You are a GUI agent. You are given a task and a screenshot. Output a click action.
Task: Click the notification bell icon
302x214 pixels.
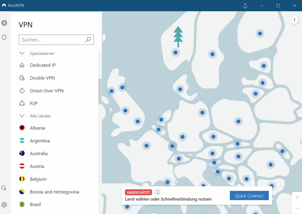point(245,6)
